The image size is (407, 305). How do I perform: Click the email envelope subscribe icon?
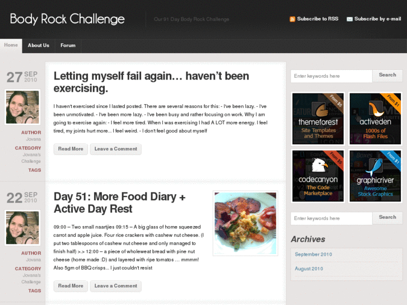[x=350, y=19]
